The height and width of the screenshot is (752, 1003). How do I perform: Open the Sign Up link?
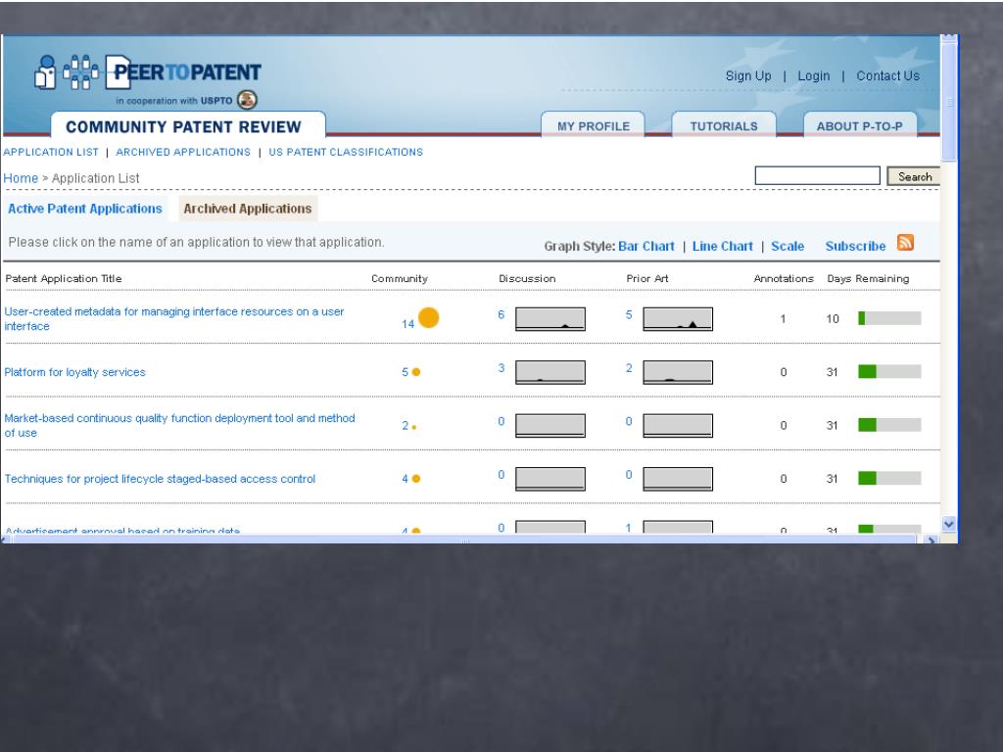tap(747, 76)
